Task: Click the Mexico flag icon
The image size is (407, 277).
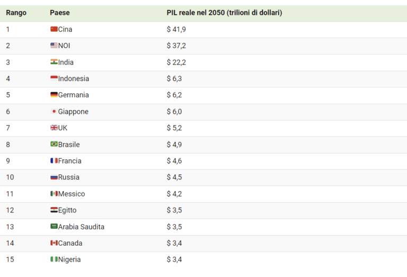Action: (54, 193)
